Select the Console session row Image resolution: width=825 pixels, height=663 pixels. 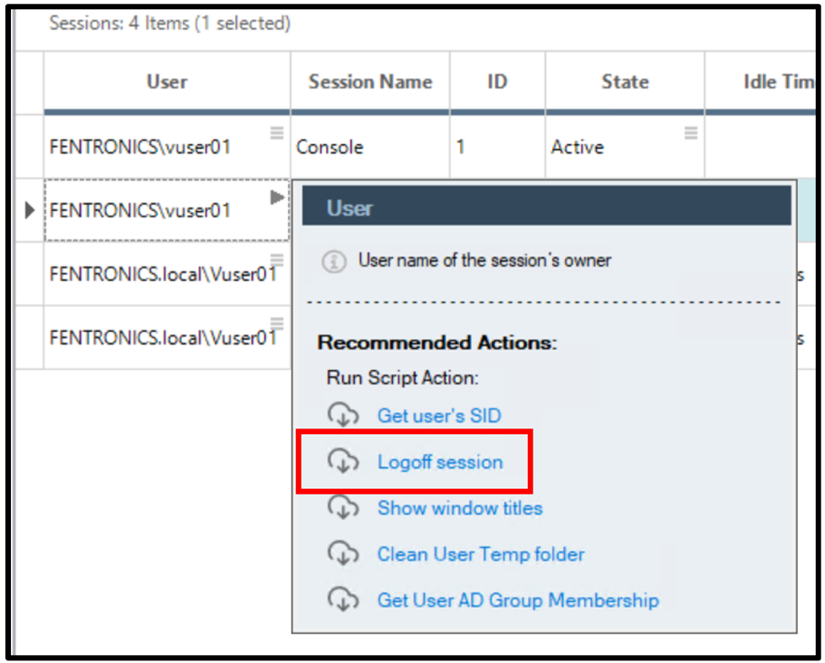point(416,146)
